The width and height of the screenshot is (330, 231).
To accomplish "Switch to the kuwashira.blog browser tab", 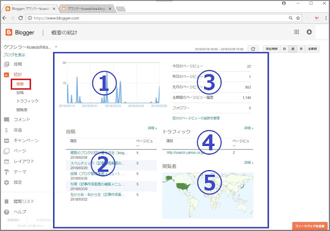I will coord(86,9).
